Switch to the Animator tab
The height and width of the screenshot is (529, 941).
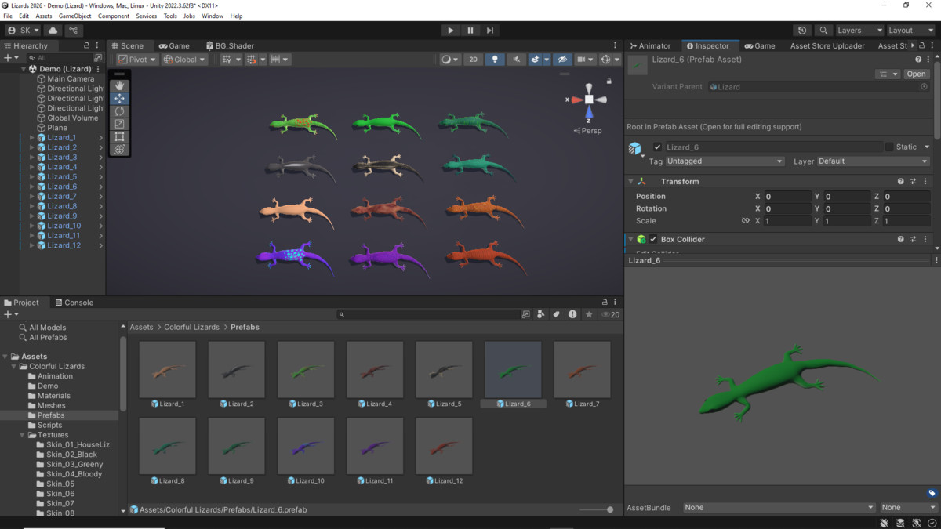(656, 45)
